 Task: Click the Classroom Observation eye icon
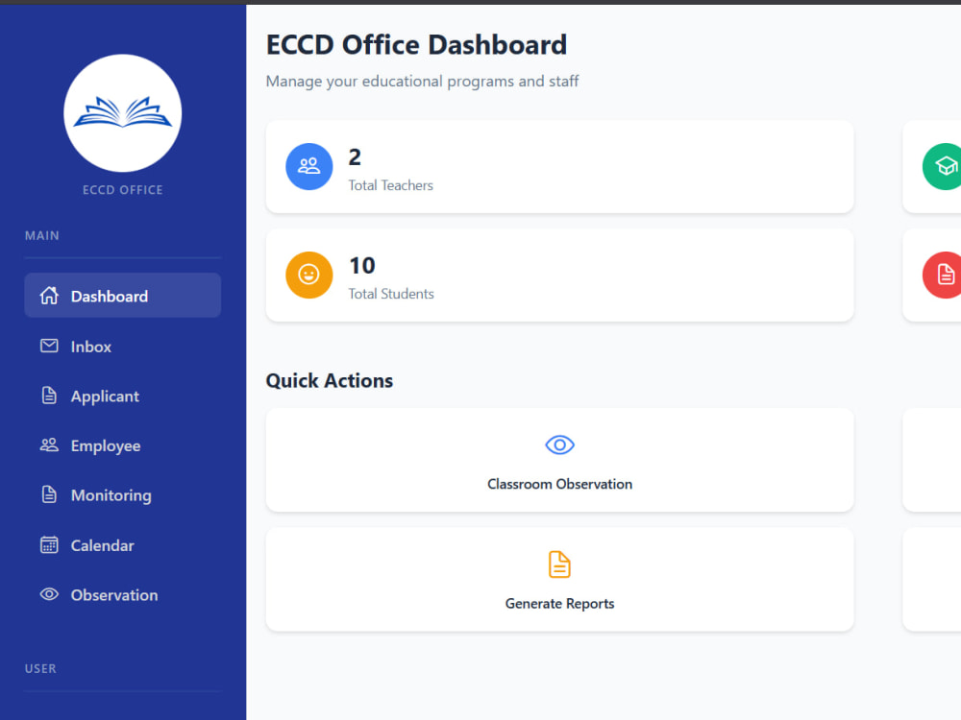coord(559,445)
